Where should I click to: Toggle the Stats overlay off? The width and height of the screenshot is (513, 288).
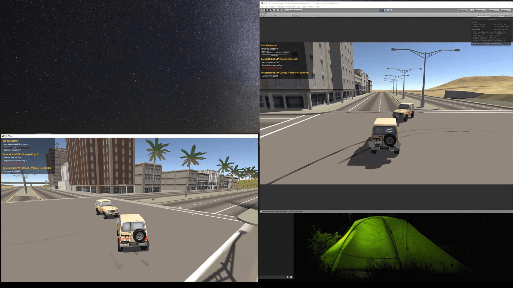(x=502, y=16)
